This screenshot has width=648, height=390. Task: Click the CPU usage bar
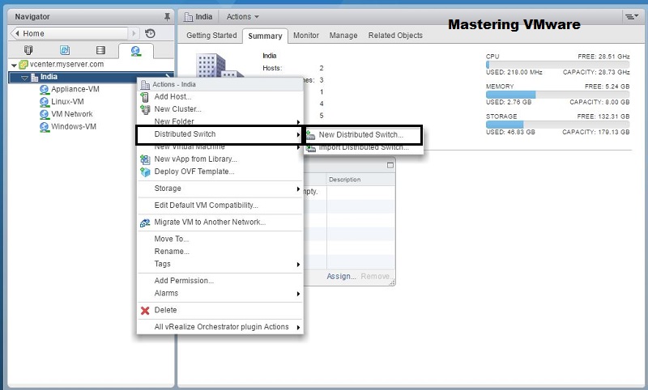click(x=557, y=65)
